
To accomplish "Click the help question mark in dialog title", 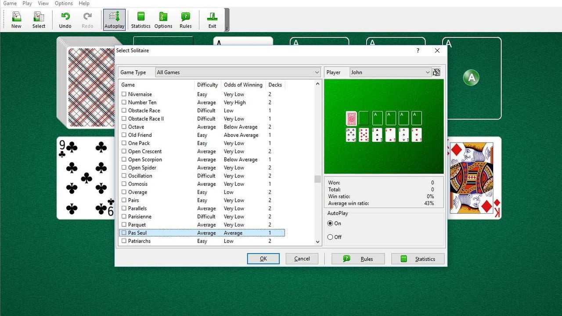I will tap(418, 50).
